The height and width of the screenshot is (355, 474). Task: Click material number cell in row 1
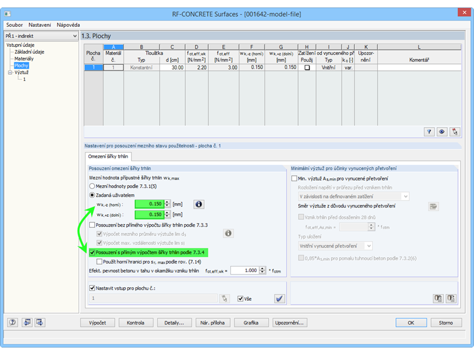tap(114, 67)
